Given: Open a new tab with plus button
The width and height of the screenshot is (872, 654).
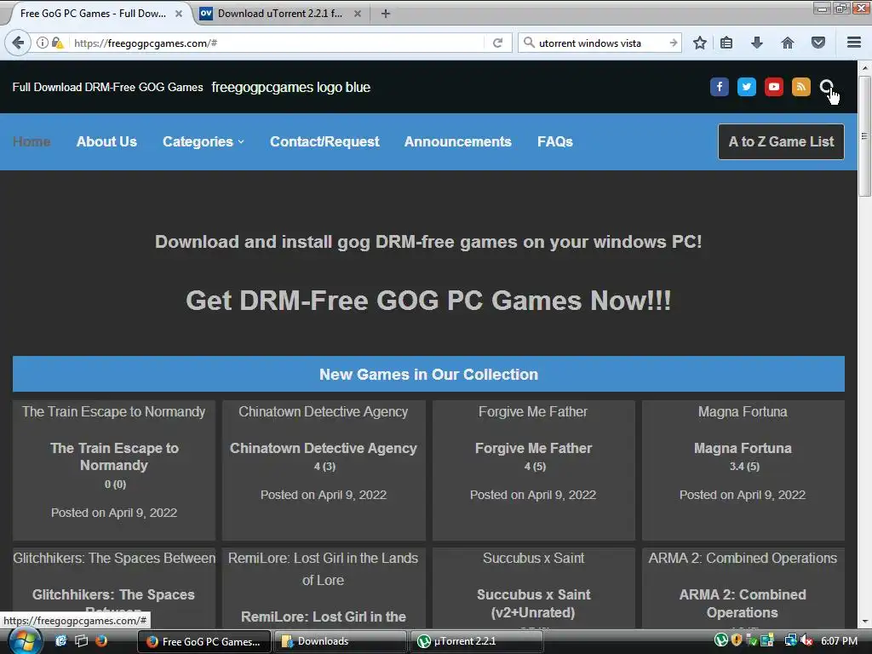Looking at the screenshot, I should click(x=386, y=14).
